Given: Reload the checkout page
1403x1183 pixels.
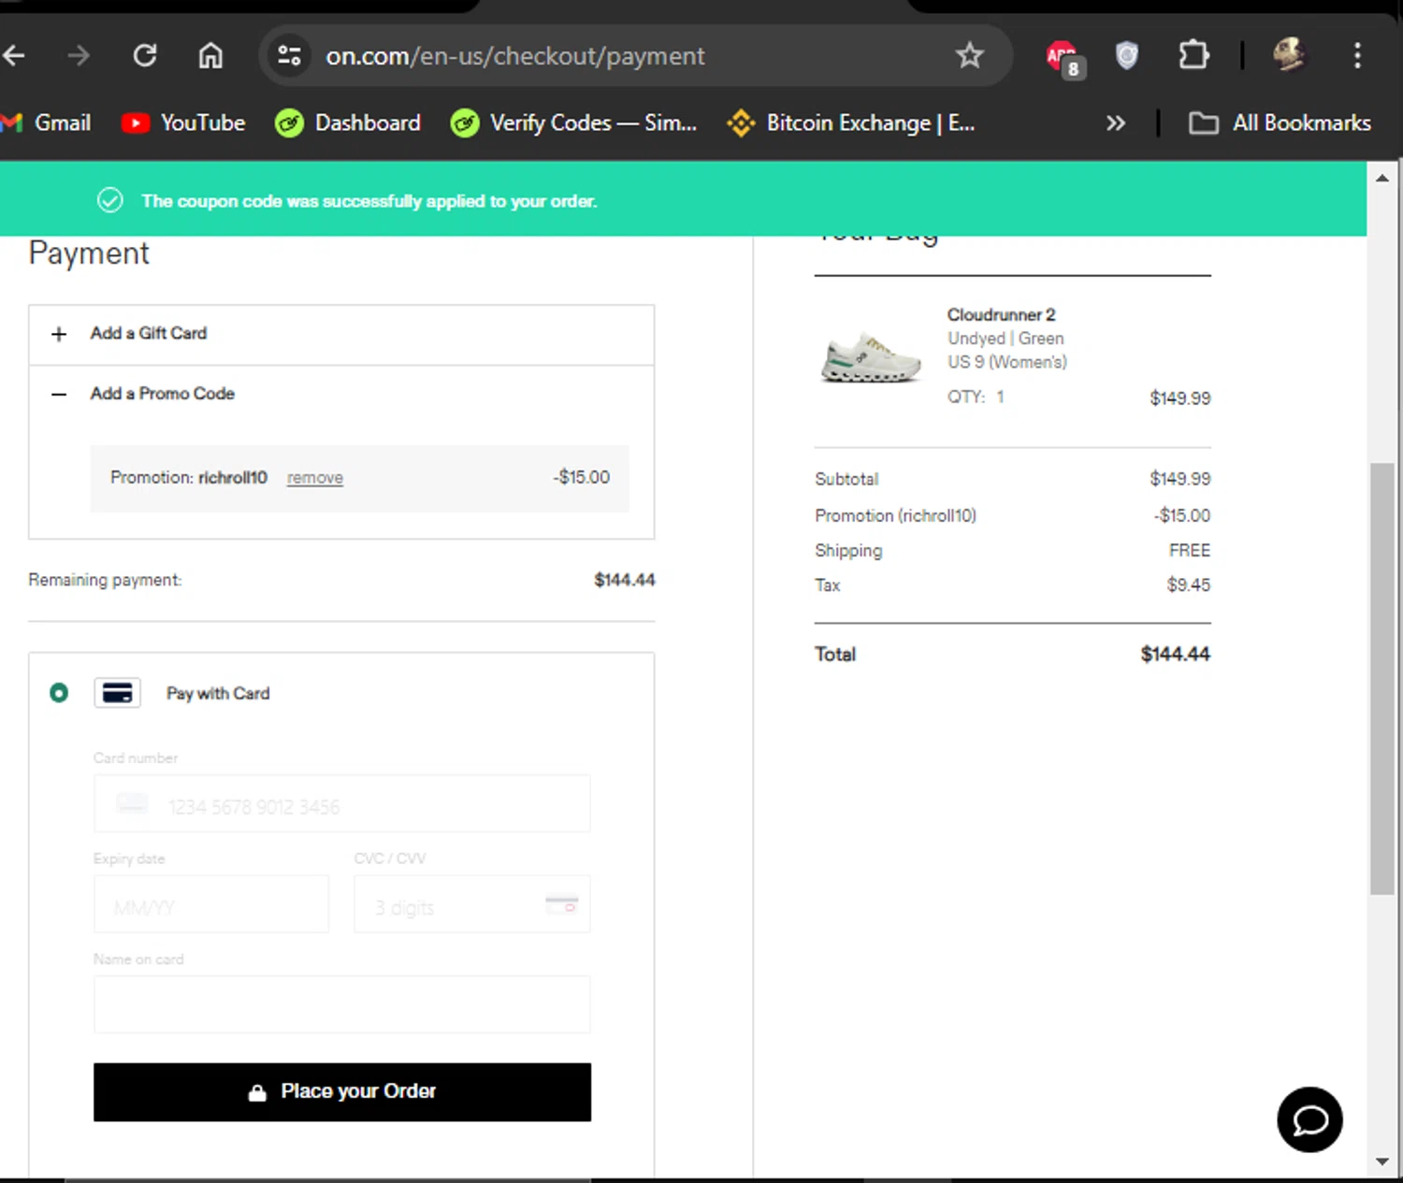Looking at the screenshot, I should pyautogui.click(x=145, y=56).
